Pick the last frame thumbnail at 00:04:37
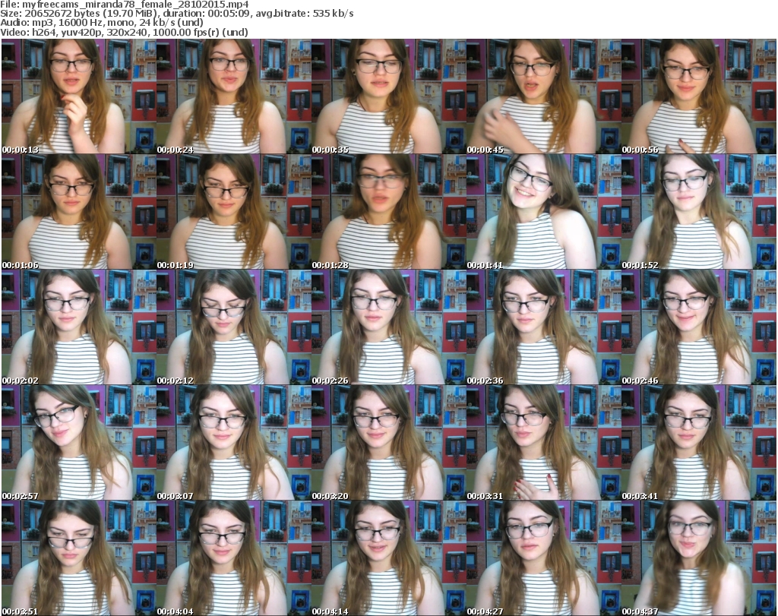The image size is (778, 616). (698, 558)
